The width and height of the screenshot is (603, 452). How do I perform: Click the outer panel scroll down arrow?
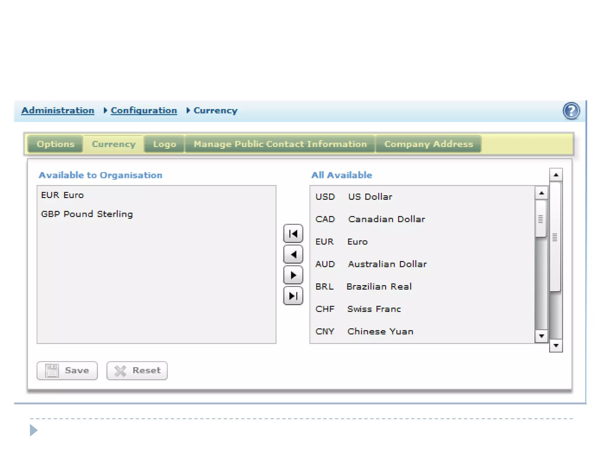[556, 345]
